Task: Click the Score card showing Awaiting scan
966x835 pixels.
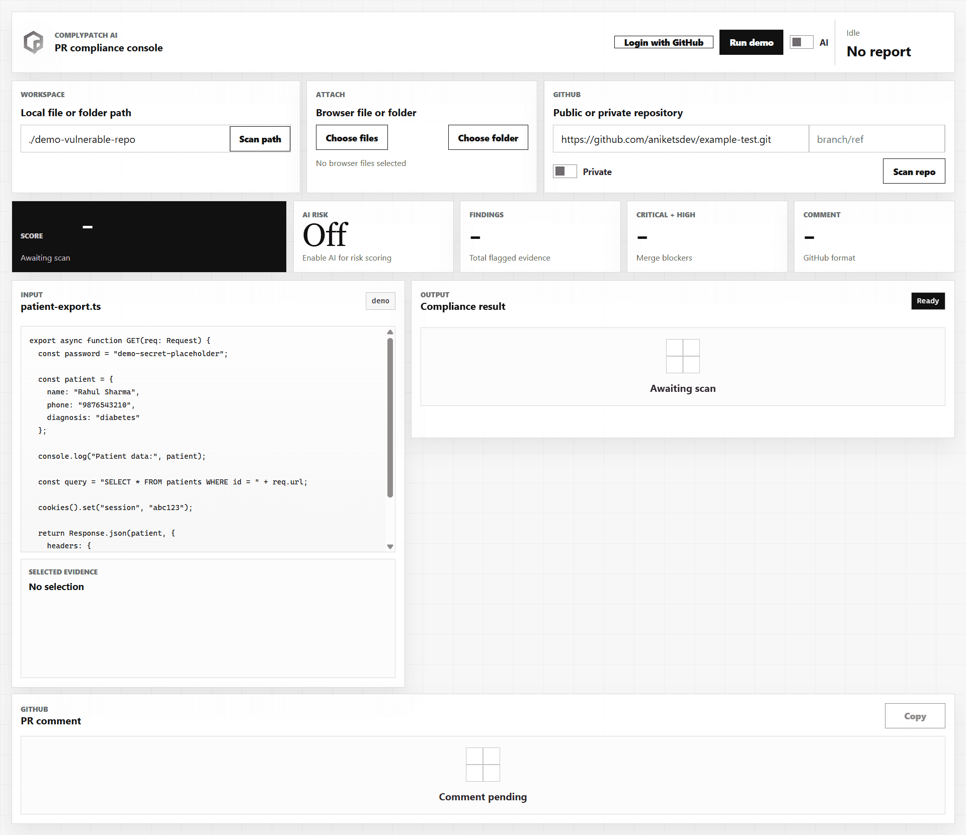Action: (149, 236)
